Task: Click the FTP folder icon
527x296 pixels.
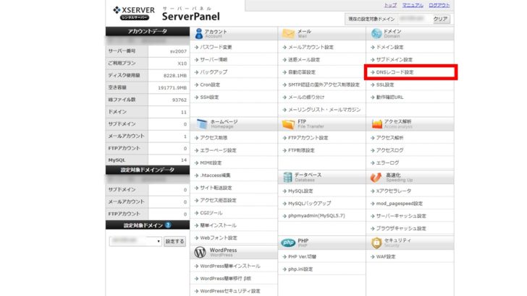Action: click(287, 124)
